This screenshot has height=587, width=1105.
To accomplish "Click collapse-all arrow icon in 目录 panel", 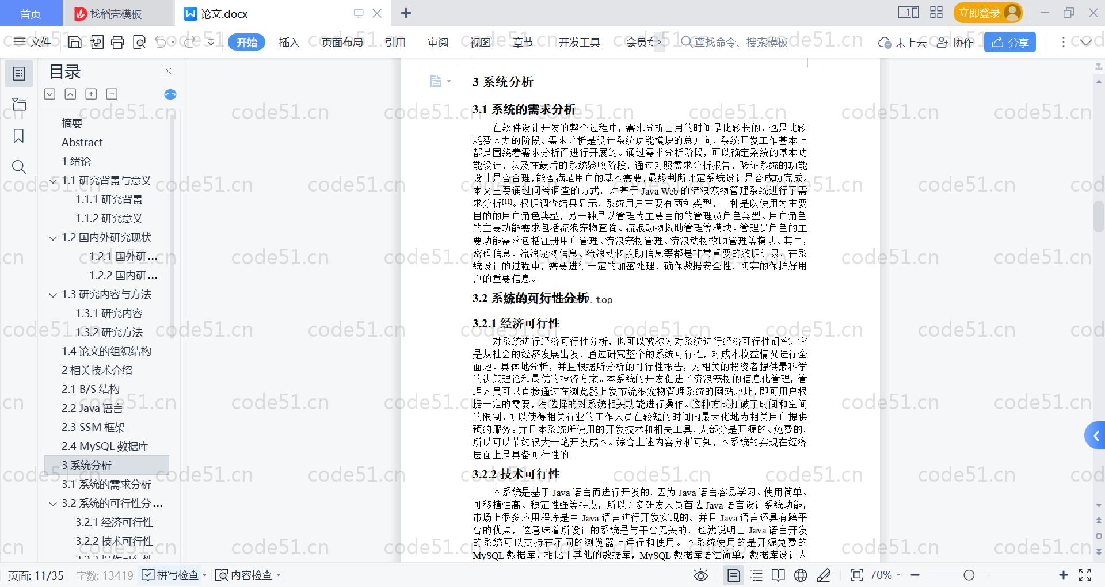I will (x=70, y=94).
